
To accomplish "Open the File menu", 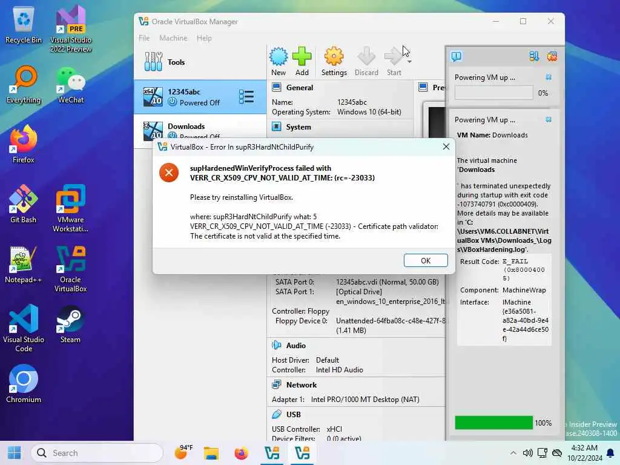I will pyautogui.click(x=144, y=38).
